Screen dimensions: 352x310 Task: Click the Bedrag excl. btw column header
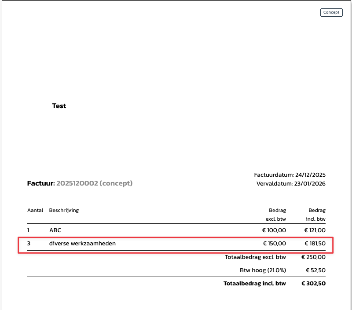276,215
